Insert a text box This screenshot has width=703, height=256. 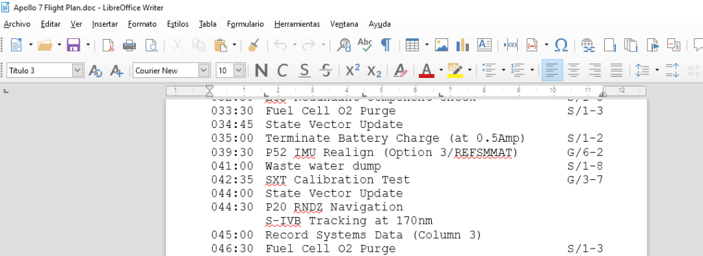click(484, 44)
